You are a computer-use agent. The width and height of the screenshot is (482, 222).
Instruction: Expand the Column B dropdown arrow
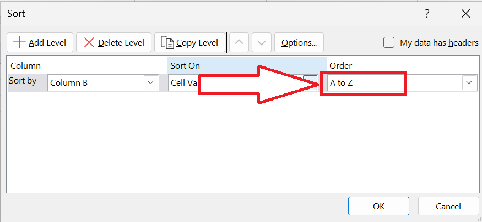pyautogui.click(x=150, y=82)
